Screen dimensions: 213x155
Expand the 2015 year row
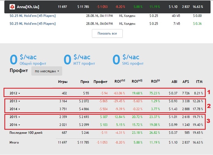click(x=15, y=117)
